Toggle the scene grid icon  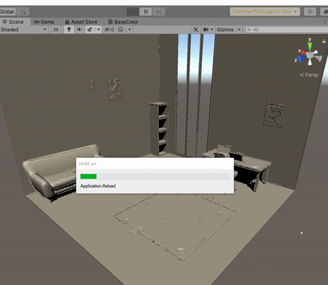[x=121, y=30]
